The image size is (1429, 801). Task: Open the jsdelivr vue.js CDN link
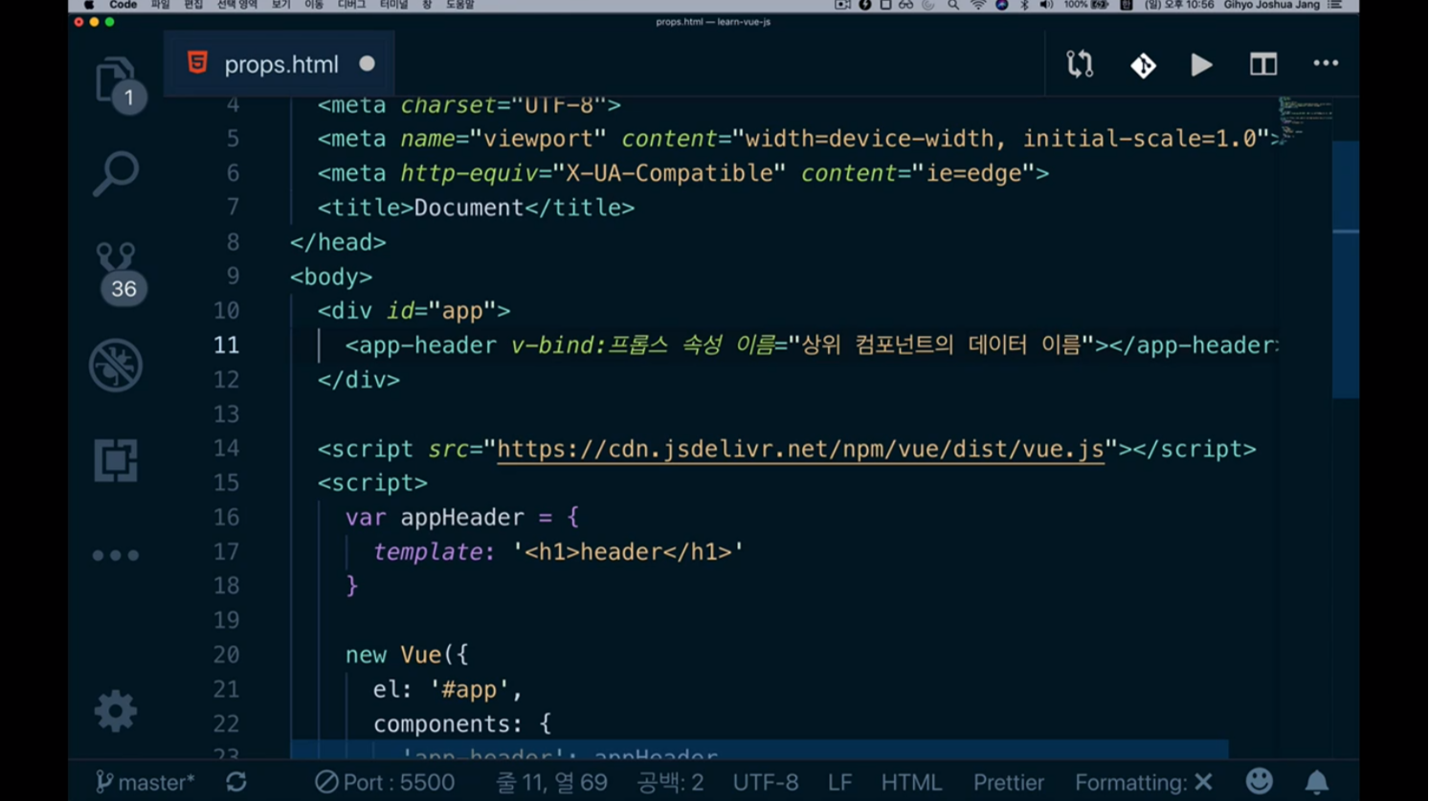click(800, 449)
